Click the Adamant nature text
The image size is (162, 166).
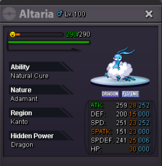click(x=24, y=99)
